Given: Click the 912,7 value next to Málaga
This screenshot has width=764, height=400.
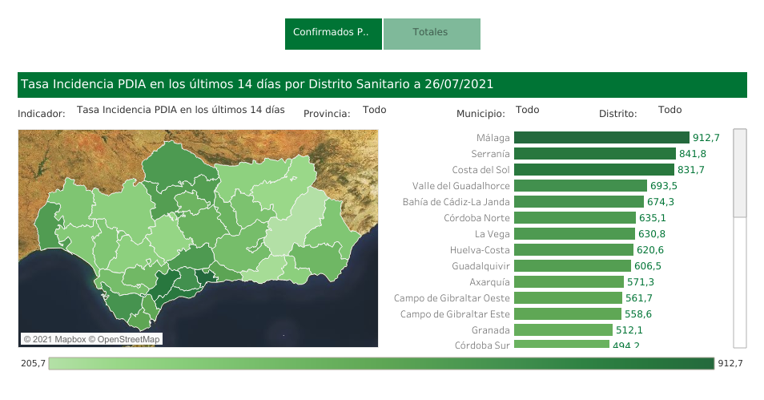Looking at the screenshot, I should point(706,138).
